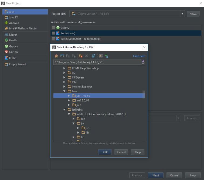Click the IntelliJ Platform Plugin icon

(6, 28)
